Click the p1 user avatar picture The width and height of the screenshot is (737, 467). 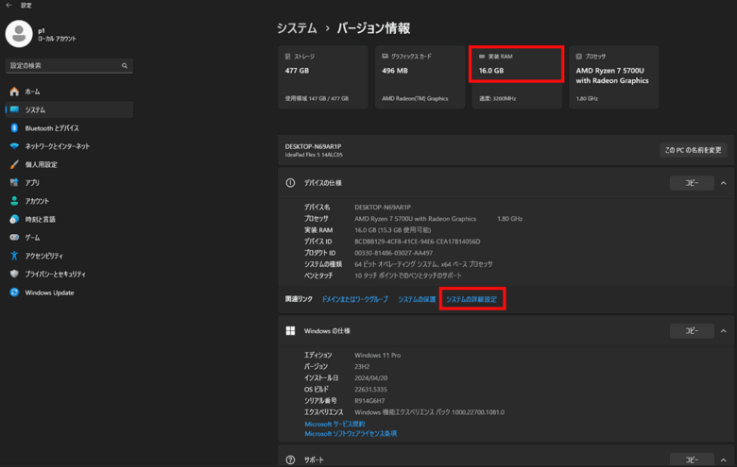tap(19, 34)
